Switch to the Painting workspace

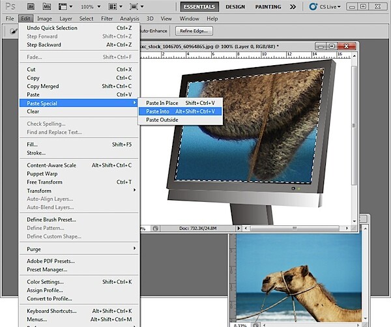tap(268, 7)
